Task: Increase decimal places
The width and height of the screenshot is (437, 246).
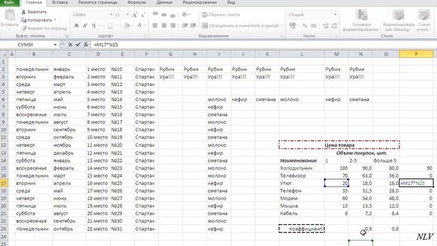Action: (x=326, y=26)
